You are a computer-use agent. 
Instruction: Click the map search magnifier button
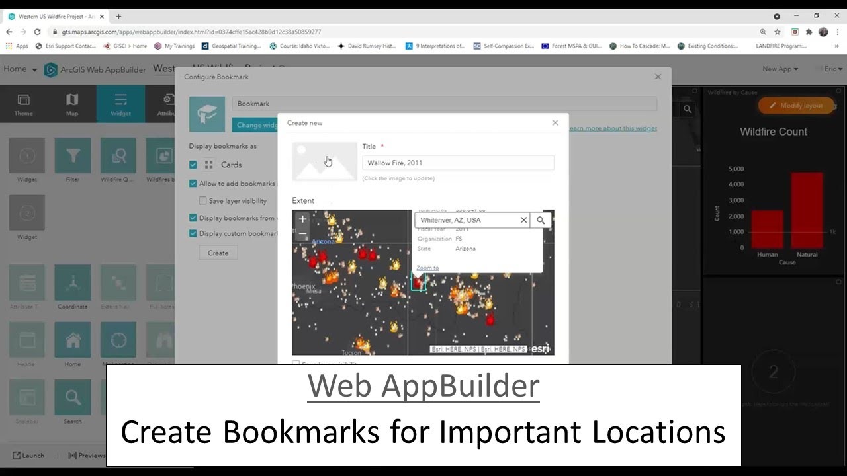pos(541,220)
